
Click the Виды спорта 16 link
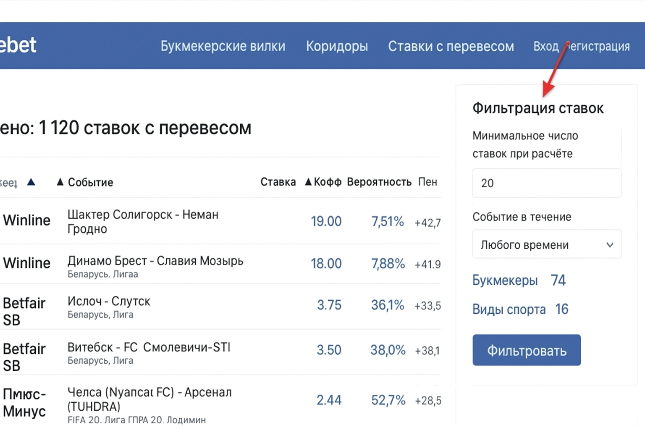(x=520, y=309)
